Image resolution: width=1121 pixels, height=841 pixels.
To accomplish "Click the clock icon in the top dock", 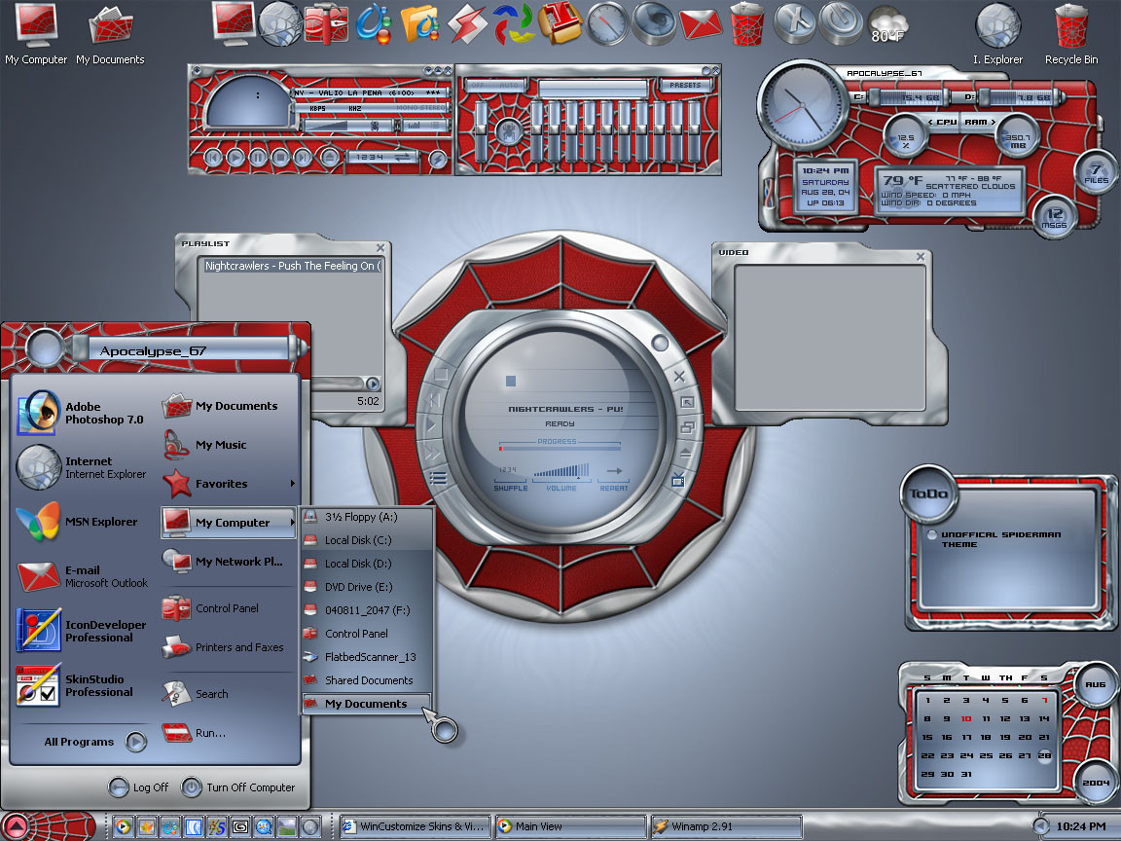I will pos(607,23).
